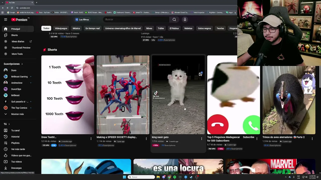Select the Todos filter chip
The width and height of the screenshot is (321, 180).
pyautogui.click(x=46, y=28)
